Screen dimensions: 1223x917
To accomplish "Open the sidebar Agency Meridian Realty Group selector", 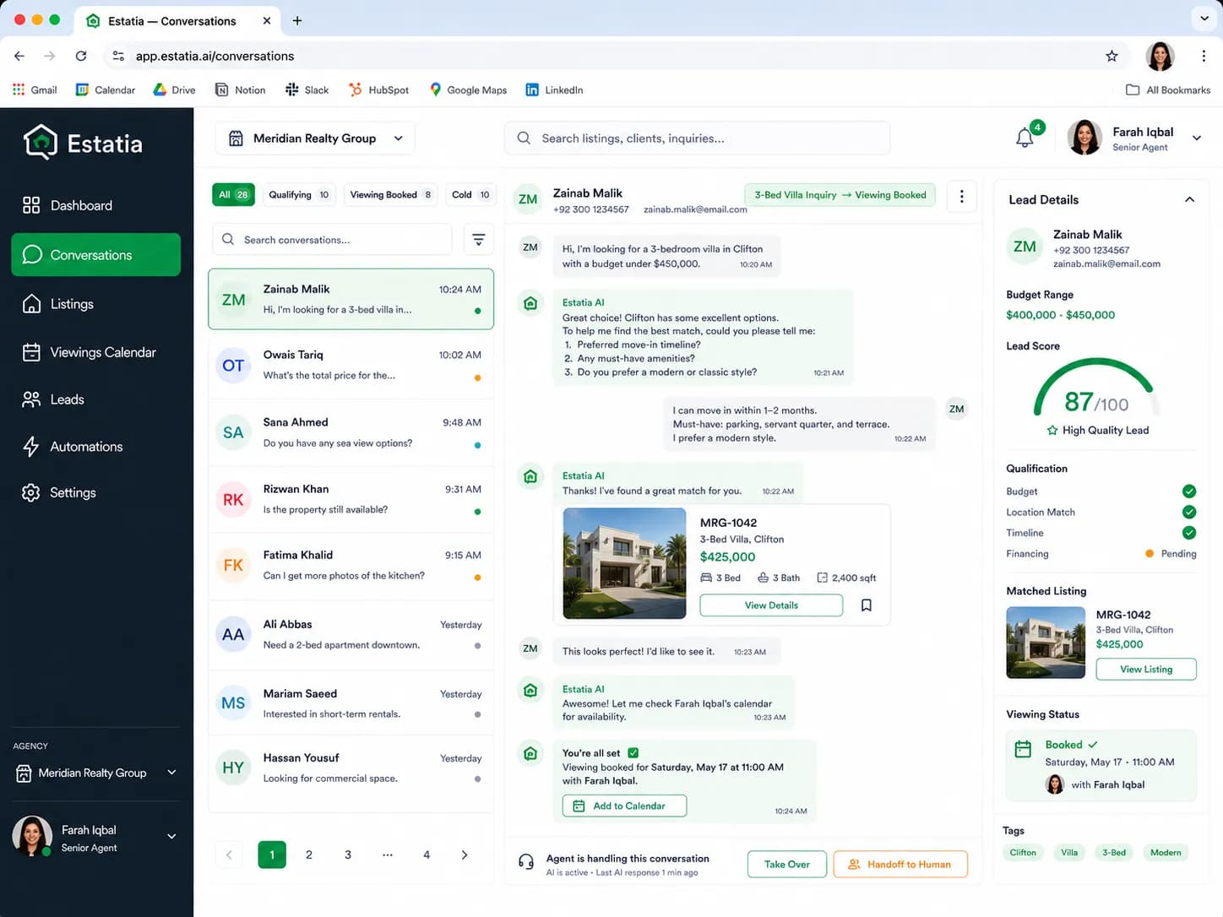I will point(96,773).
